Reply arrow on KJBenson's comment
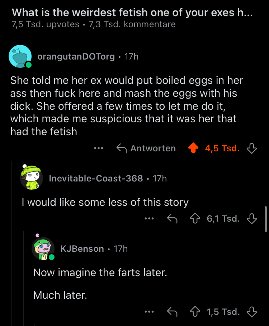The height and width of the screenshot is (326, 269). [173, 312]
